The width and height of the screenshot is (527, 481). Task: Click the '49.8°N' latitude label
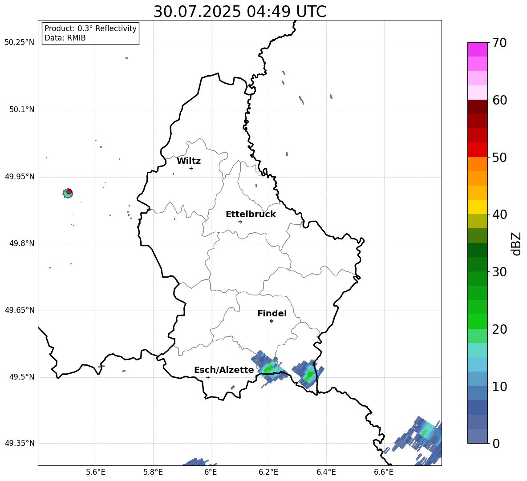pyautogui.click(x=21, y=243)
